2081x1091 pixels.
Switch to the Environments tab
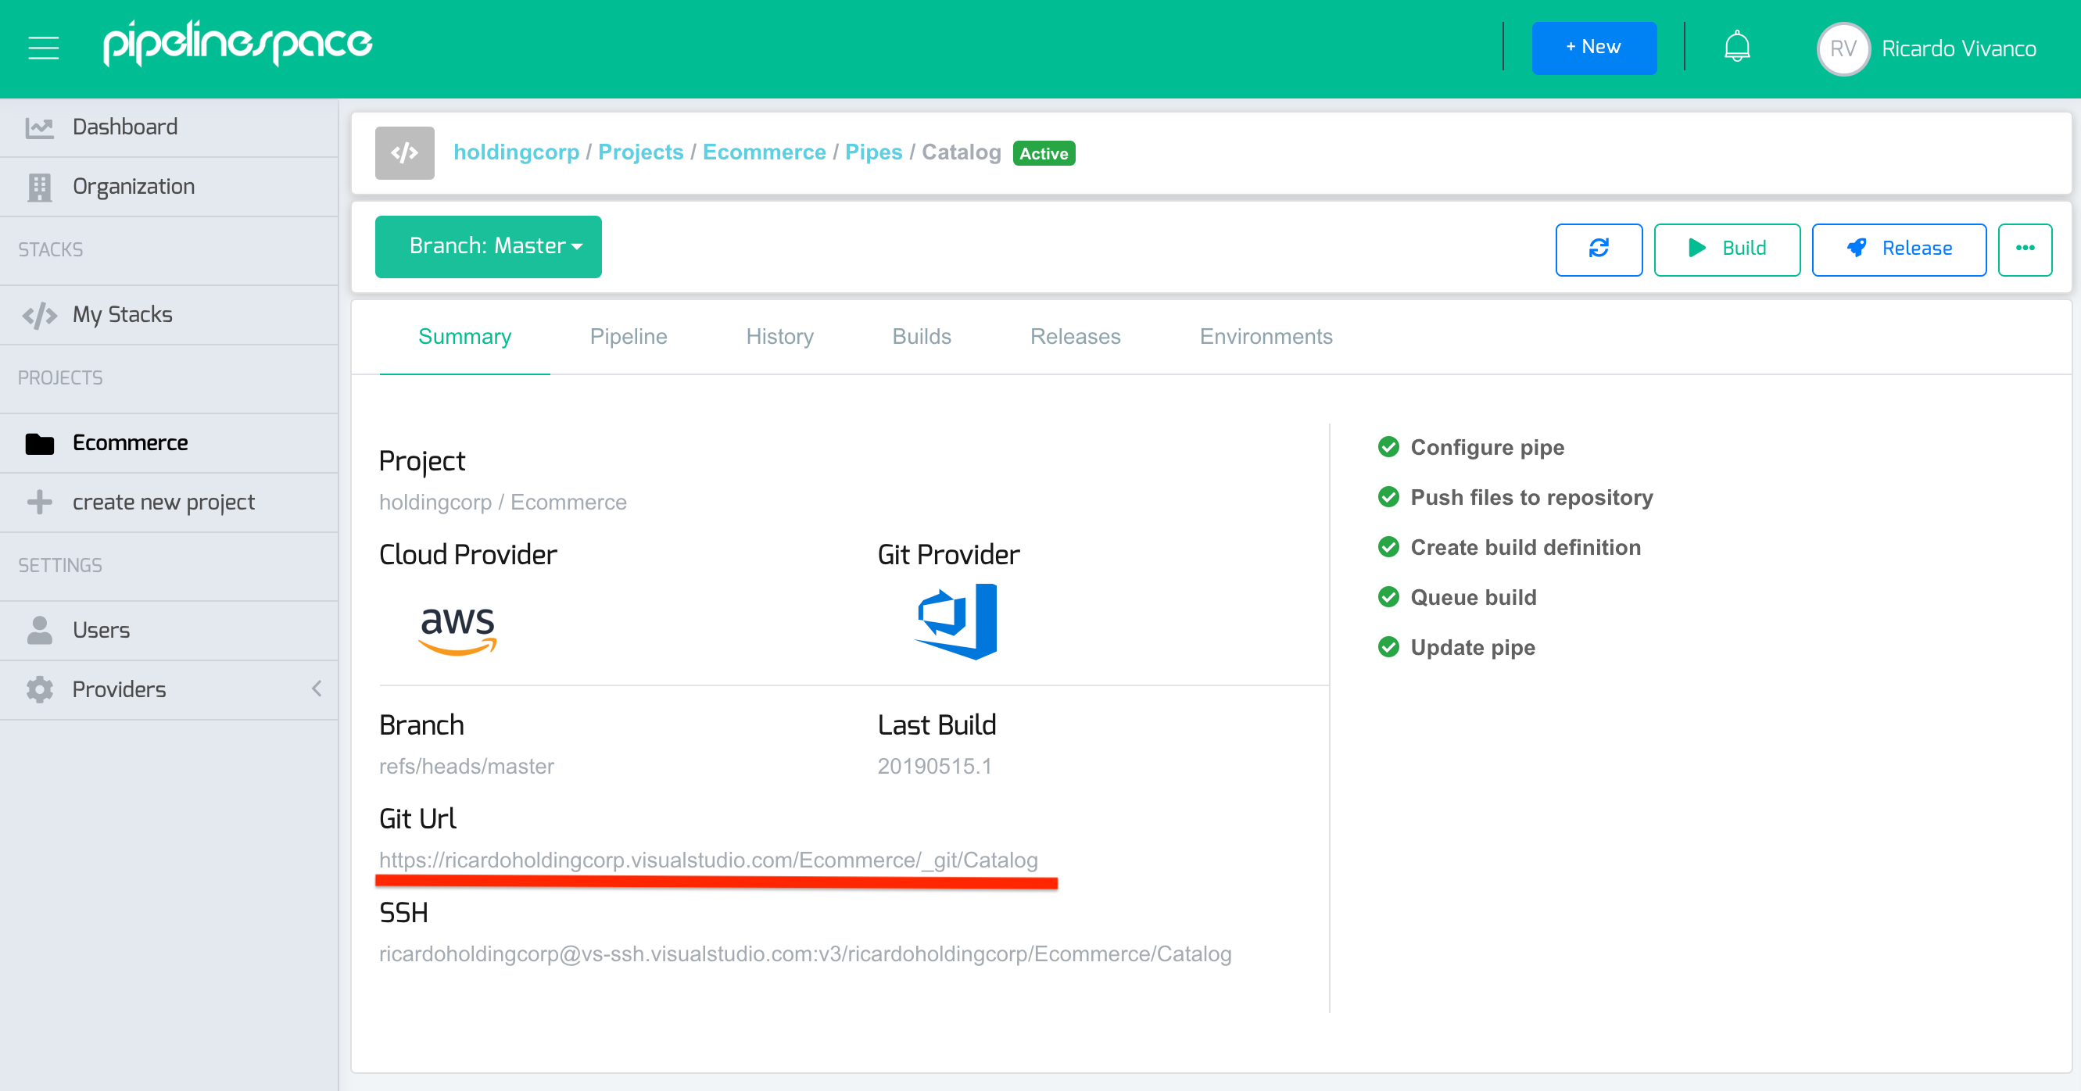pyautogui.click(x=1265, y=337)
